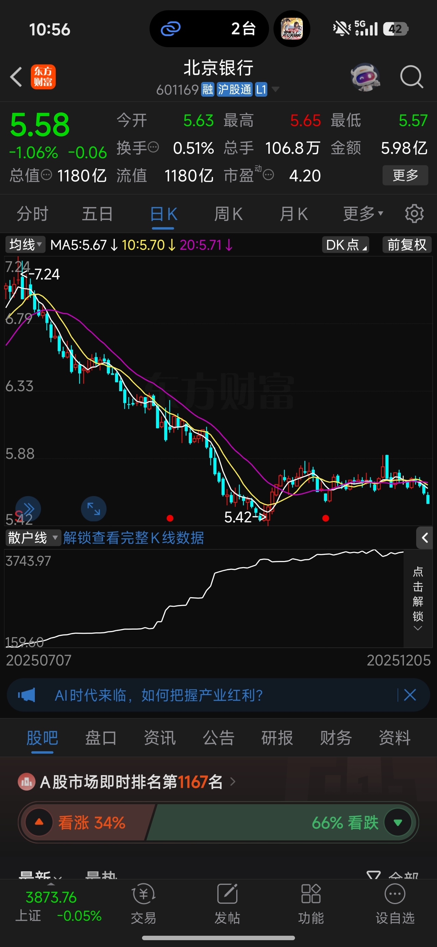Tap the L1 level tag

coord(261,89)
